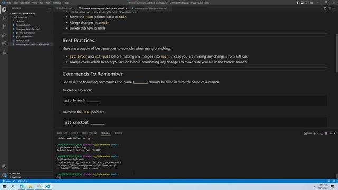Open the Accounts icon in activity bar

pyautogui.click(x=4, y=166)
